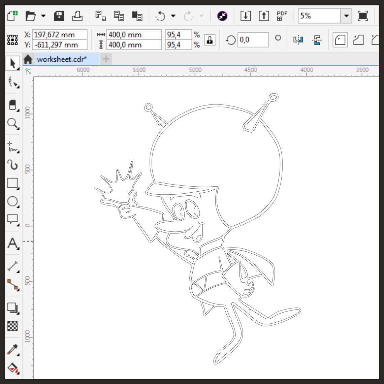Open the zoom level dropdown
The image size is (384, 384).
[347, 15]
